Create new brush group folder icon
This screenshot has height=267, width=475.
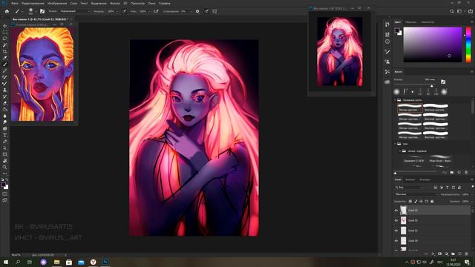(x=452, y=172)
